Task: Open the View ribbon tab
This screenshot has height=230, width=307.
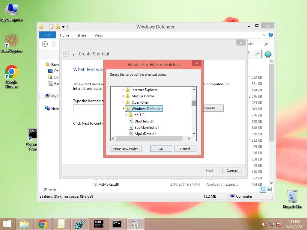Action: [98, 35]
